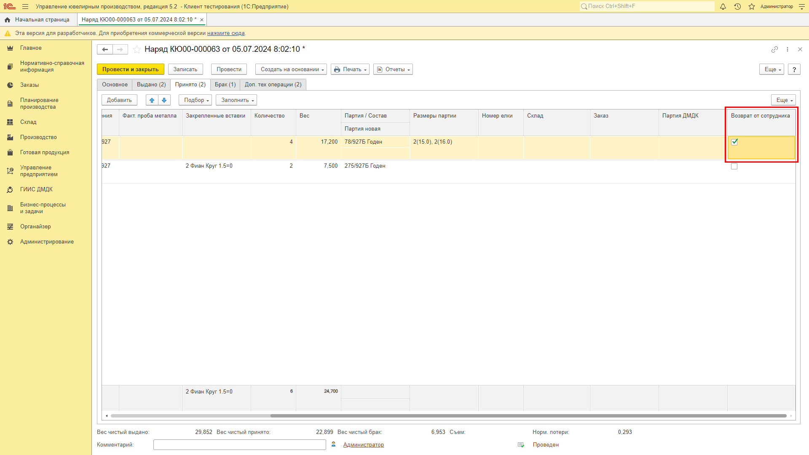This screenshot has width=809, height=455.
Task: Click the Проведен status icon
Action: 521,445
